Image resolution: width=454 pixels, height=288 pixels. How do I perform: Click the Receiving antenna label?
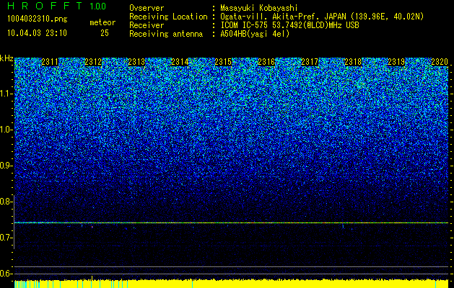tap(166, 34)
